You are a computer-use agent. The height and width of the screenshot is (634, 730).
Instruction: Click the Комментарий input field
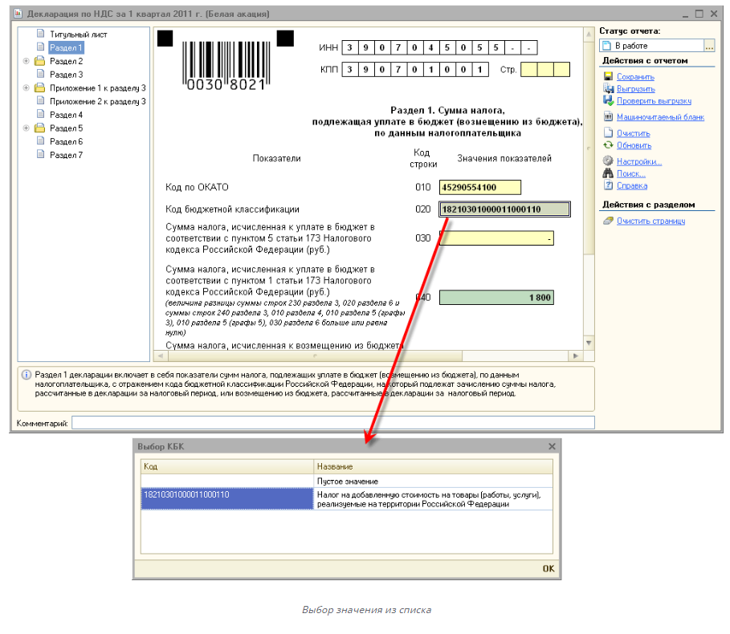333,422
